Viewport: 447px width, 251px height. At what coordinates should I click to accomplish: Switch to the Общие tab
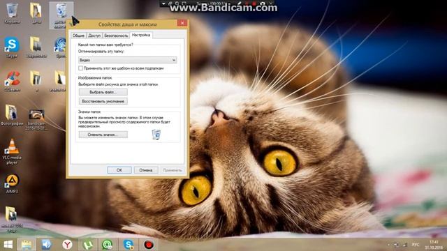[78, 36]
